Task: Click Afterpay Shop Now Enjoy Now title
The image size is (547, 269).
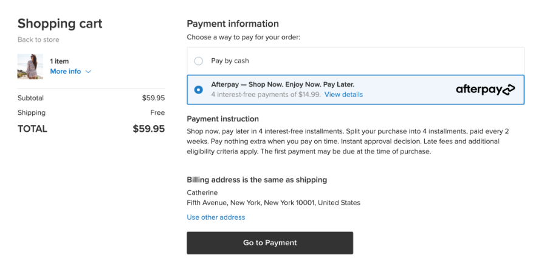Action: tap(283, 84)
